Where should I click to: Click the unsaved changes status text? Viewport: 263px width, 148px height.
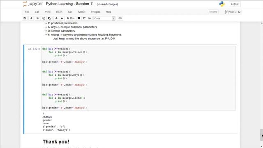pyautogui.click(x=107, y=4)
